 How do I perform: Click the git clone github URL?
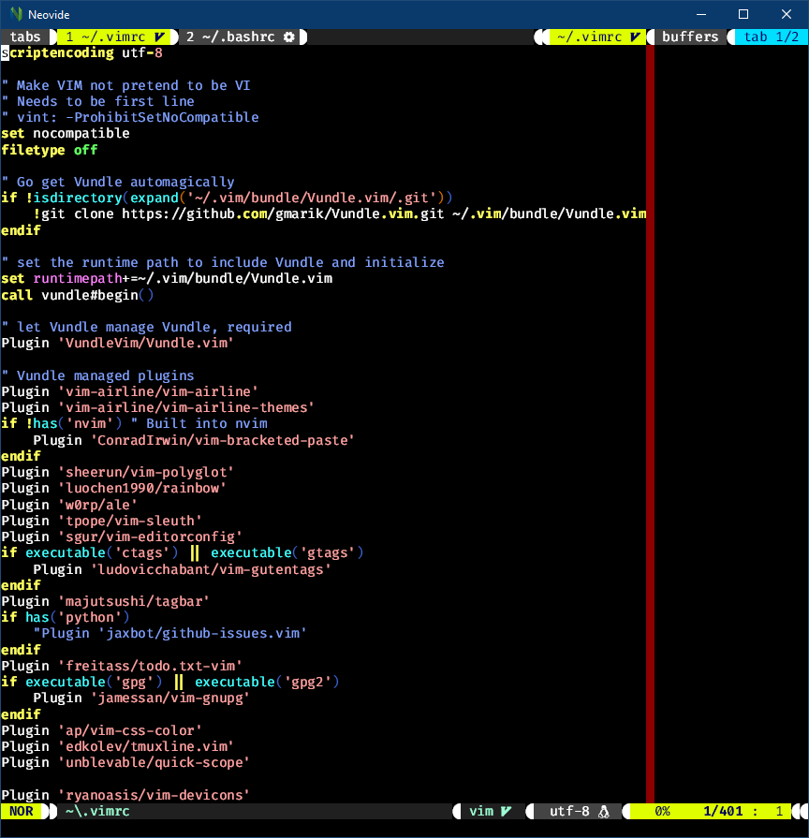[x=283, y=214]
